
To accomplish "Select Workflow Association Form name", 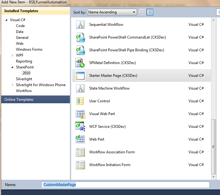I will [112, 152].
